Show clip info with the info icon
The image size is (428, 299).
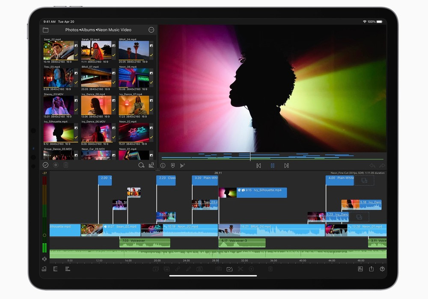[163, 166]
